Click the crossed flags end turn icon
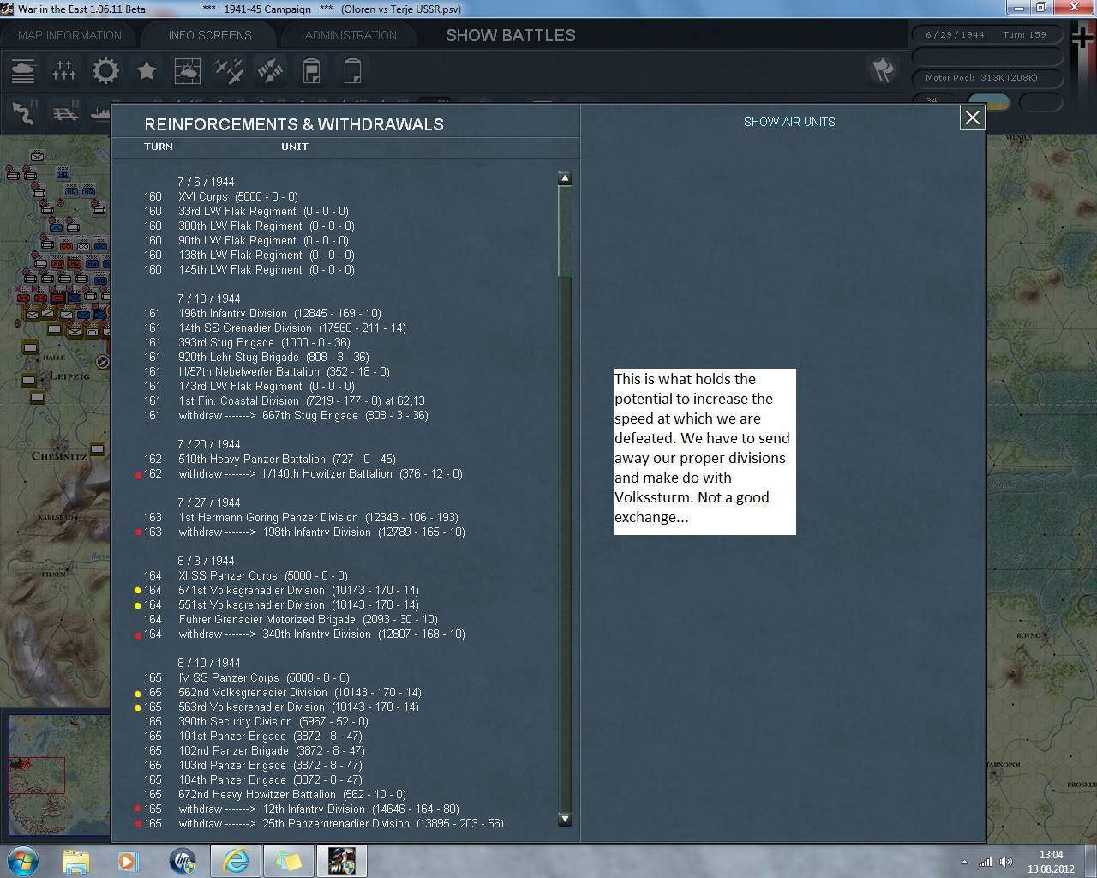The height and width of the screenshot is (878, 1097). tap(883, 70)
